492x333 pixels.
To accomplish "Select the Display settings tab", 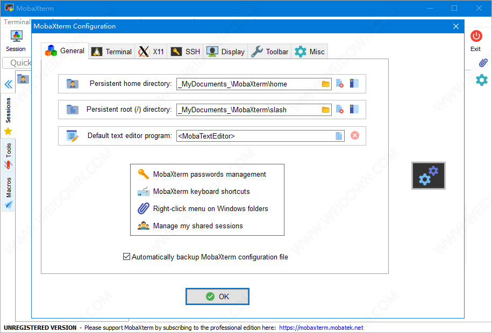I will coord(226,52).
